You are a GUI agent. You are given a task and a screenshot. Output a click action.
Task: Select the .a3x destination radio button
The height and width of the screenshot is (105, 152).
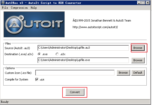57,54
